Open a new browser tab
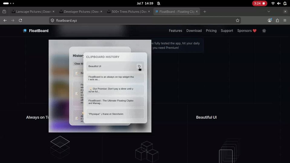 (205, 12)
